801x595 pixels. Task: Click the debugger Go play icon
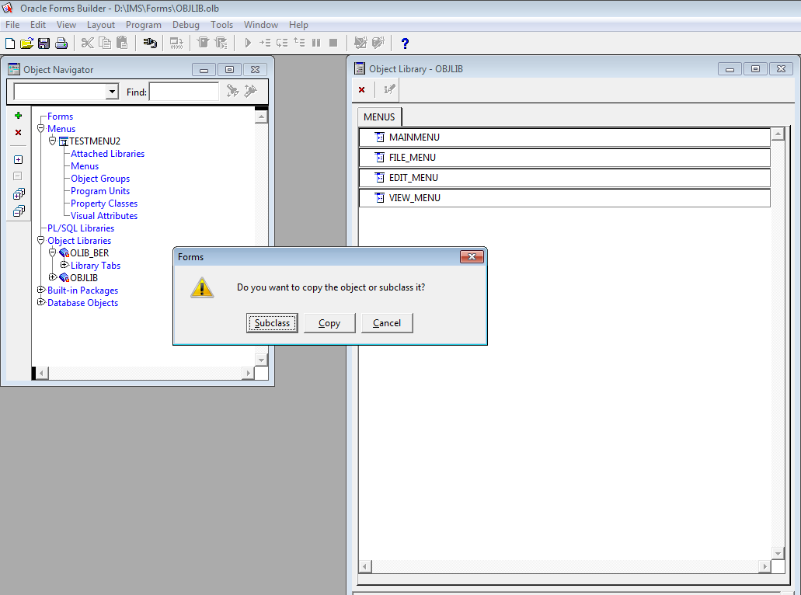tap(248, 43)
